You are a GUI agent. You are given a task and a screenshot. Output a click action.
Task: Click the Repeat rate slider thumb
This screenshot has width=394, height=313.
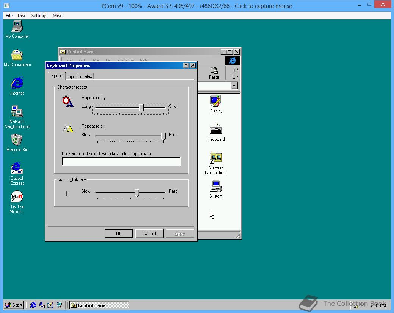tap(164, 137)
